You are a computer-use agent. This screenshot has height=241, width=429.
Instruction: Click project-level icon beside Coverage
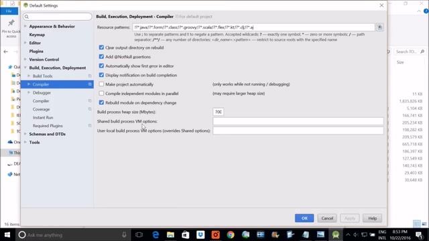[x=90, y=109]
